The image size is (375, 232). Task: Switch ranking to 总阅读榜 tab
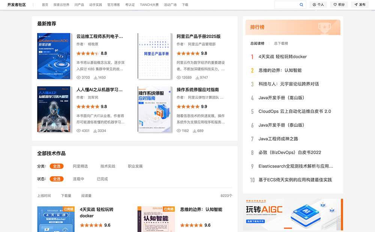(257, 43)
